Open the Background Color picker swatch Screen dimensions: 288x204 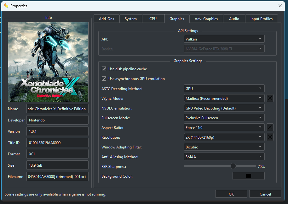[x=249, y=176]
